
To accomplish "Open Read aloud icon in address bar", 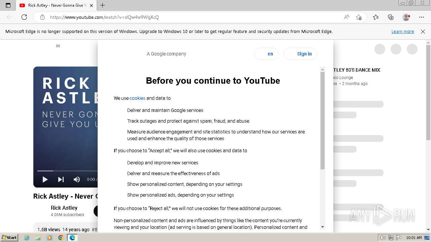I will pos(346,17).
